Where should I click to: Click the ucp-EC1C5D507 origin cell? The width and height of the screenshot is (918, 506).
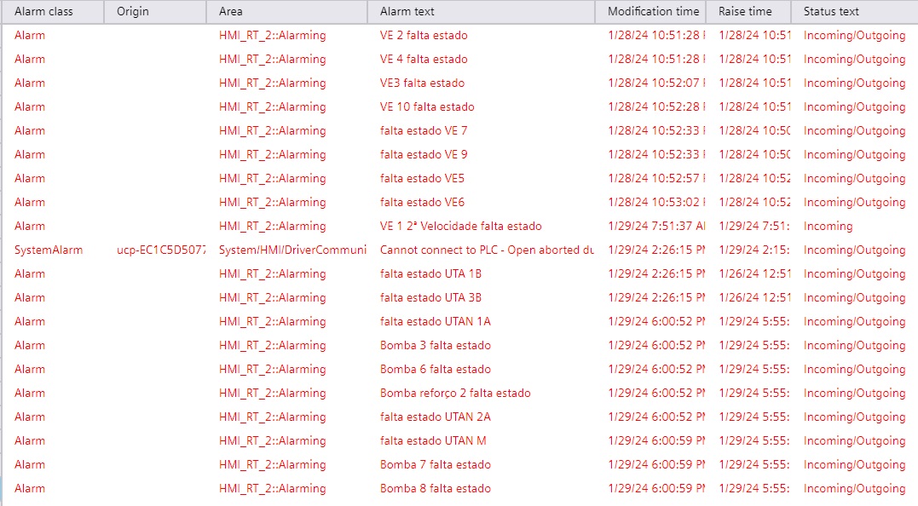click(x=161, y=250)
